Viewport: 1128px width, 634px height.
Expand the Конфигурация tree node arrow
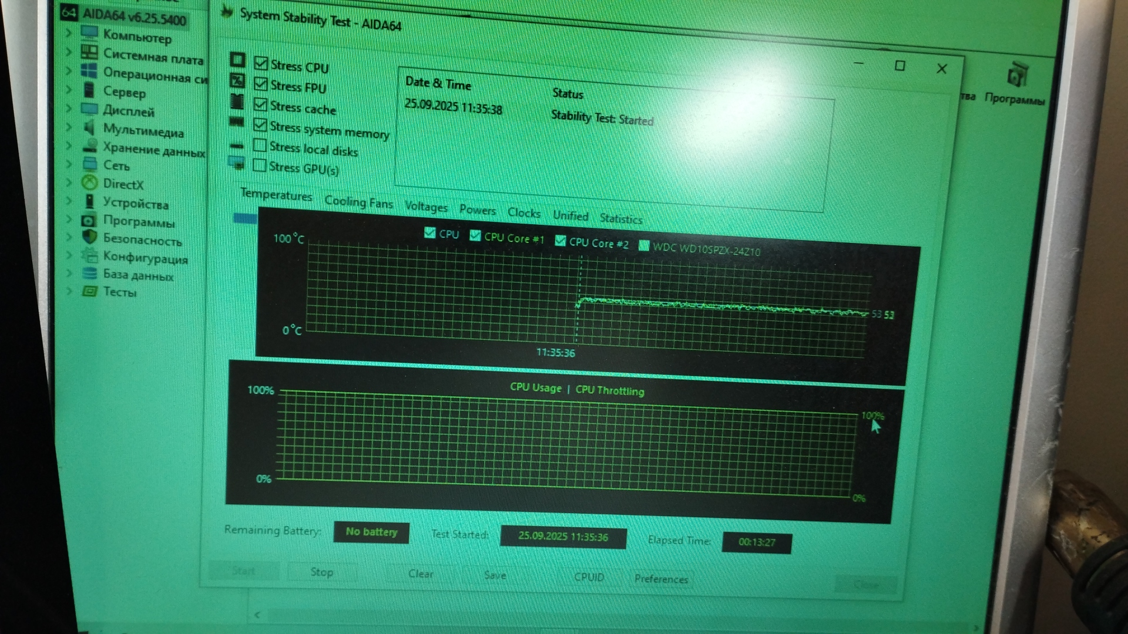[x=69, y=255]
